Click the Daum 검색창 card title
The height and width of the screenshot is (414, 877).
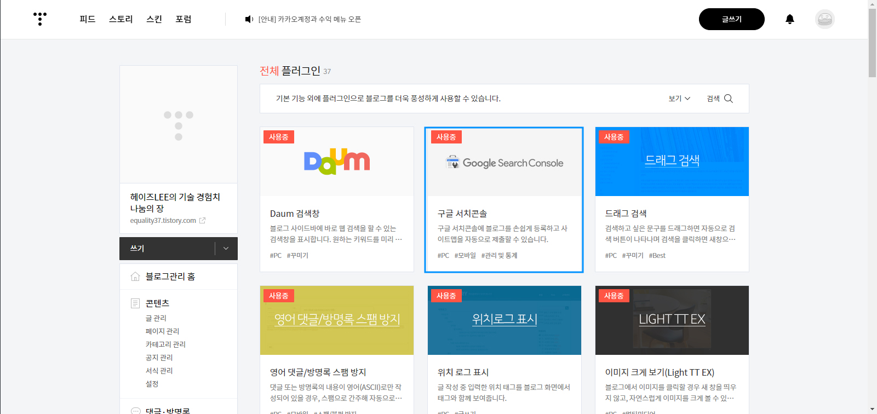(295, 214)
